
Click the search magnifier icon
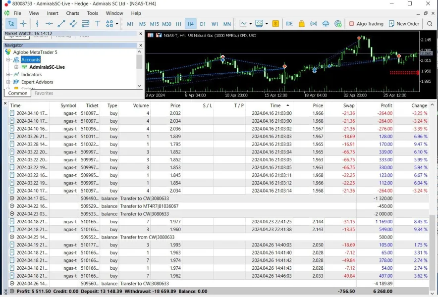click(430, 24)
